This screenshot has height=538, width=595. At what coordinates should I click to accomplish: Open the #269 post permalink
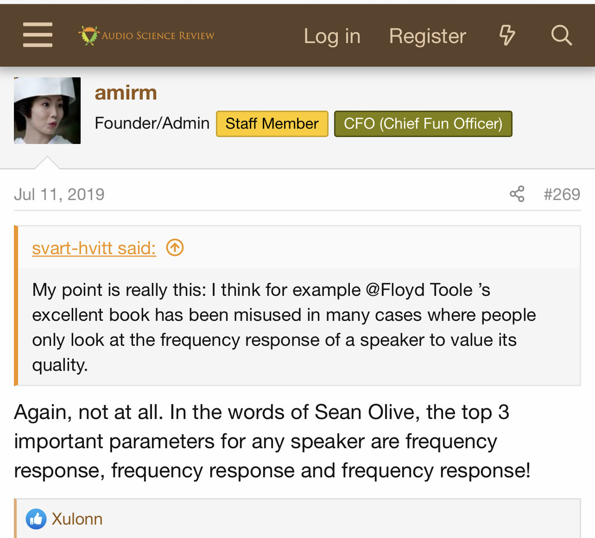coord(562,194)
